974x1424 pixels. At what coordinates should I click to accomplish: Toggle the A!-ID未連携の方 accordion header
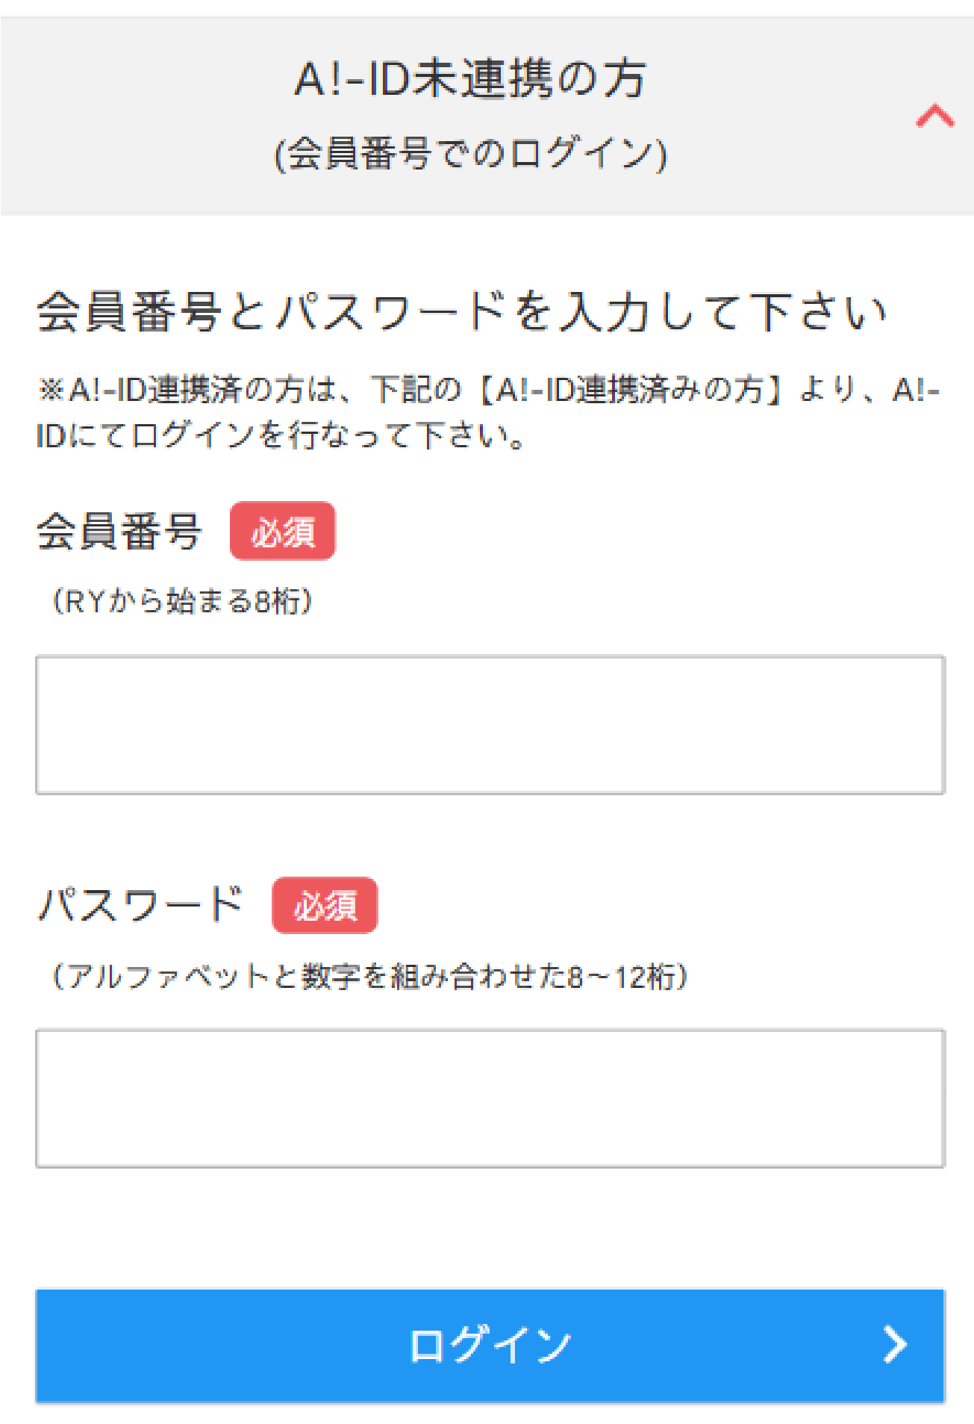click(470, 79)
